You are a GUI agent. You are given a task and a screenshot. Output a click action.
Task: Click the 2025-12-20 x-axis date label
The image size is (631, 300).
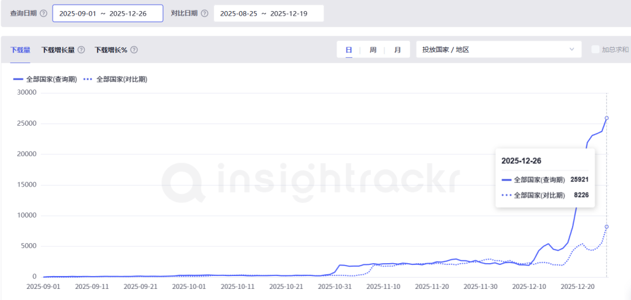tap(578, 287)
